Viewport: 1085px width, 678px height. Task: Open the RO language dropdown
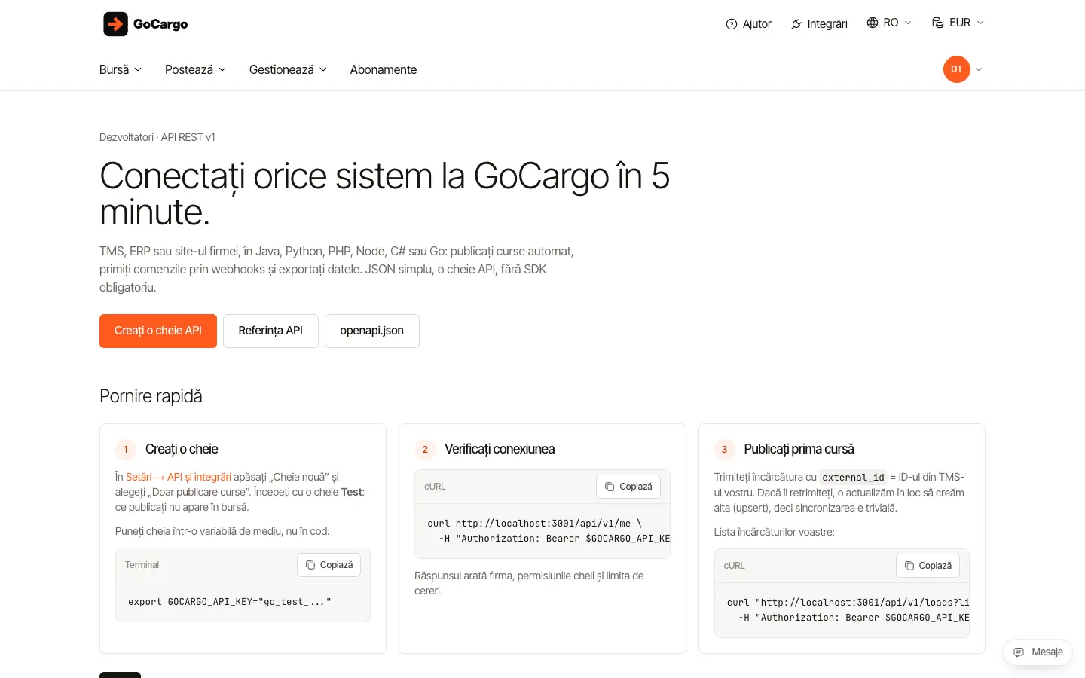889,23
